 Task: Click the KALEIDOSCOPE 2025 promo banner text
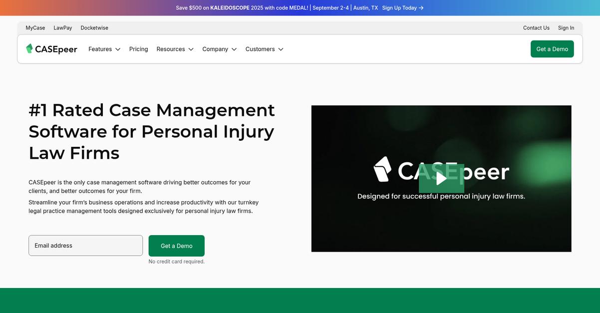click(x=277, y=8)
